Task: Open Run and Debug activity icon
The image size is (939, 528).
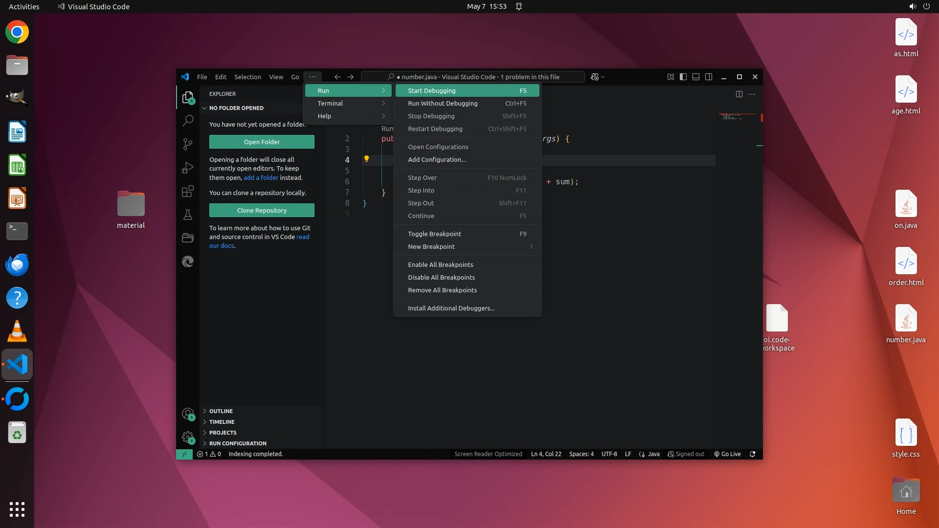Action: coord(188,168)
